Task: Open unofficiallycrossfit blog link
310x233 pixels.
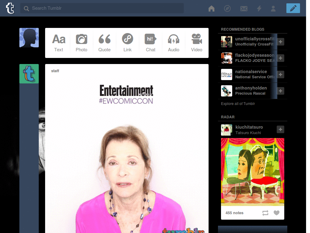Action: pyautogui.click(x=255, y=39)
